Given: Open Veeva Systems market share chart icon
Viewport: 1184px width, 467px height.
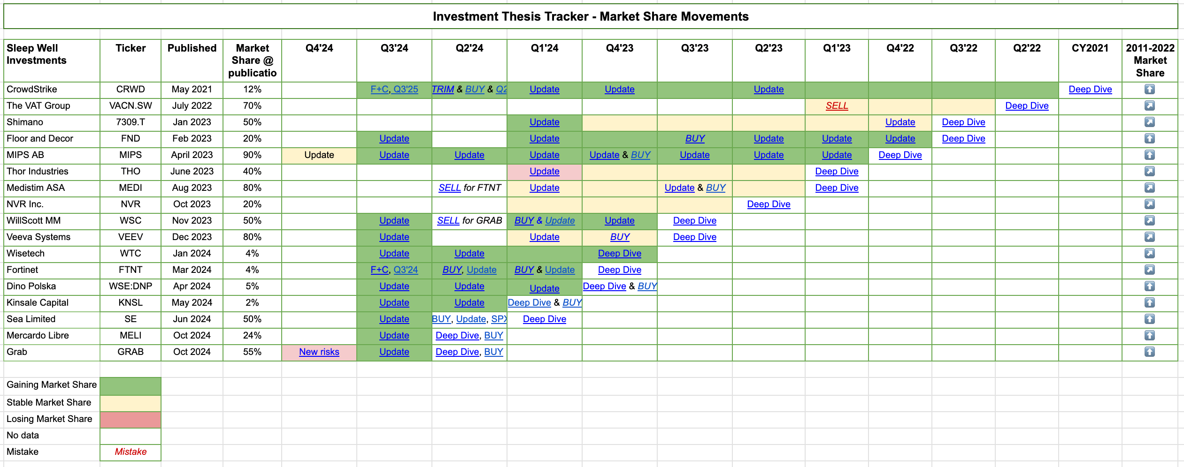Looking at the screenshot, I should [1149, 237].
